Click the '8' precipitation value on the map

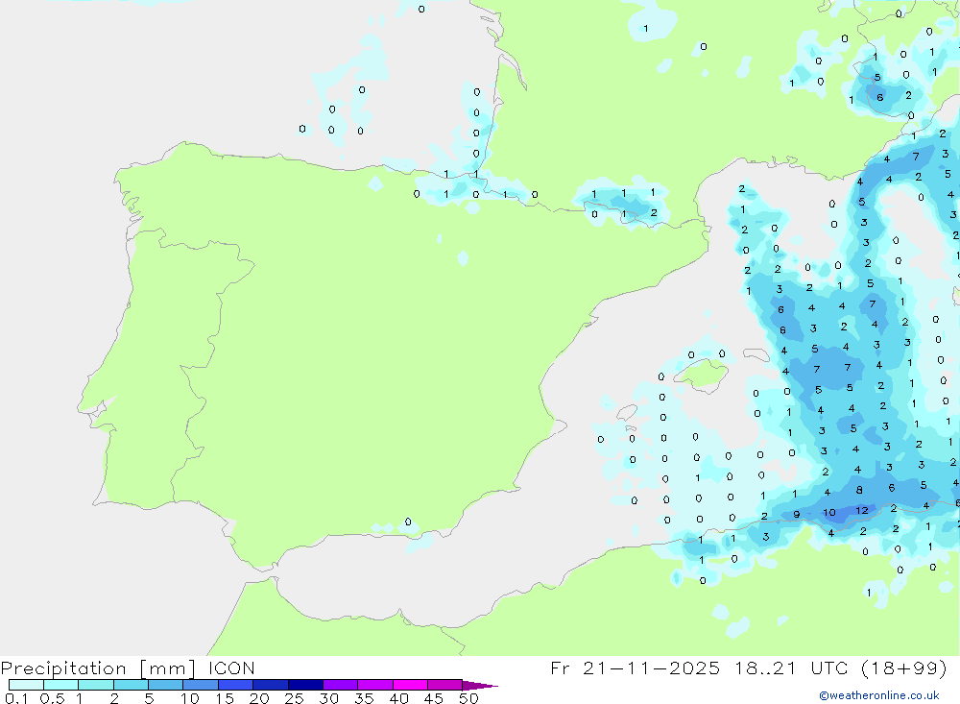(859, 490)
